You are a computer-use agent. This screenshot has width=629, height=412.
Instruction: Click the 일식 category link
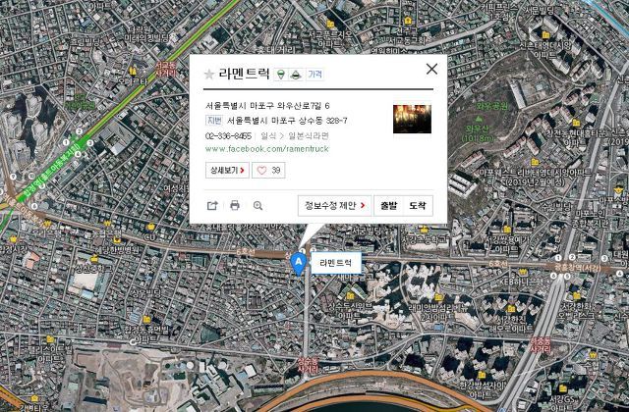[x=268, y=136]
